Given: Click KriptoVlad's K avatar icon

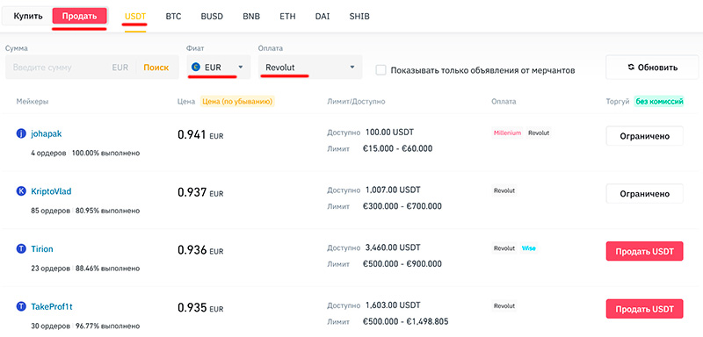Looking at the screenshot, I should [21, 191].
